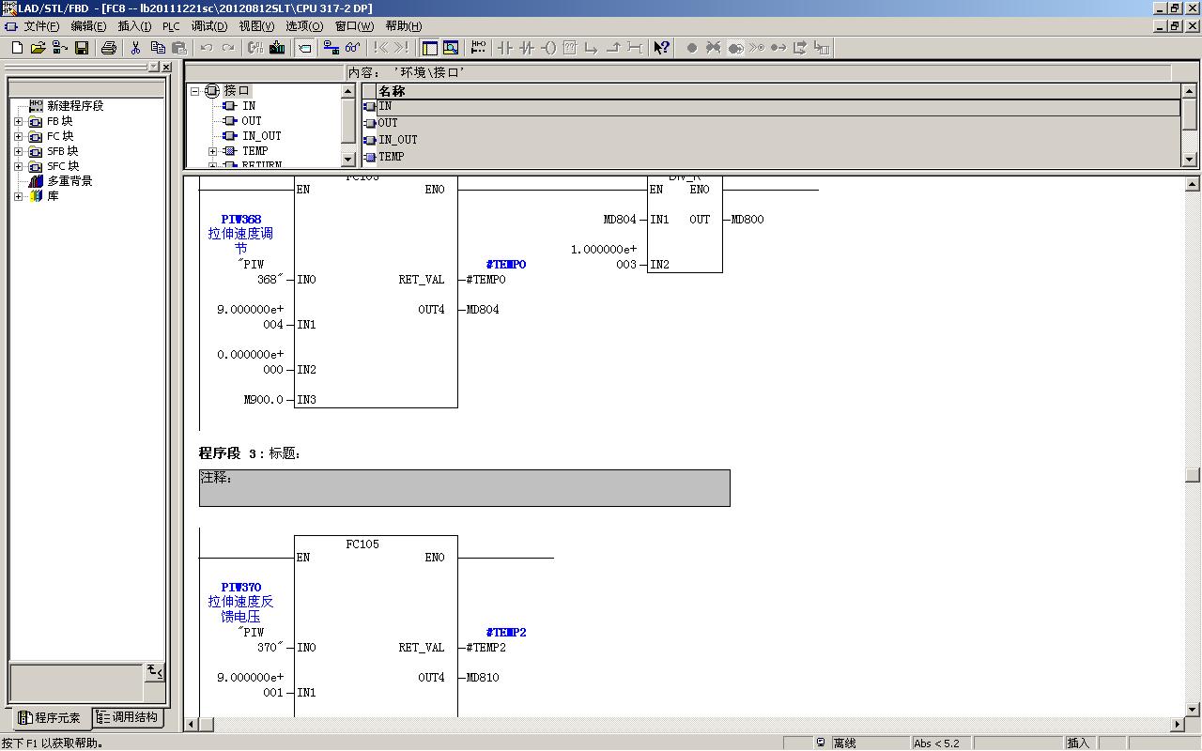Open the 编辑(E) menu
This screenshot has width=1202, height=751.
88,26
